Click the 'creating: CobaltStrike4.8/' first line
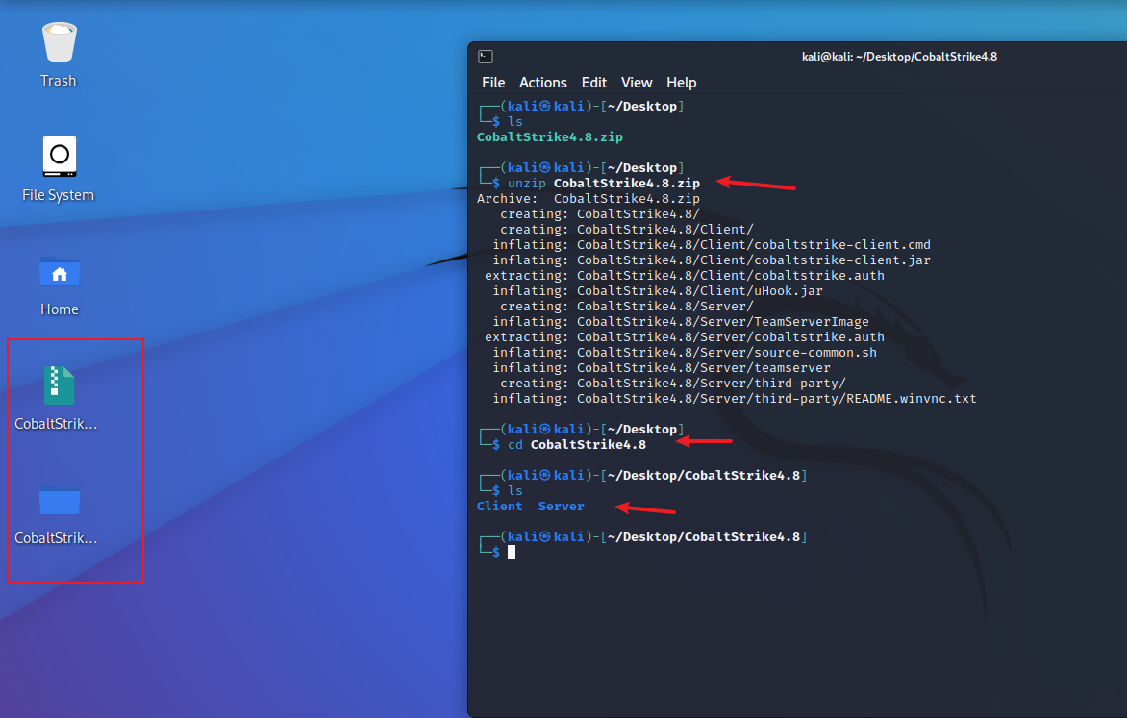Screen dimensions: 1127x718 click(x=599, y=213)
